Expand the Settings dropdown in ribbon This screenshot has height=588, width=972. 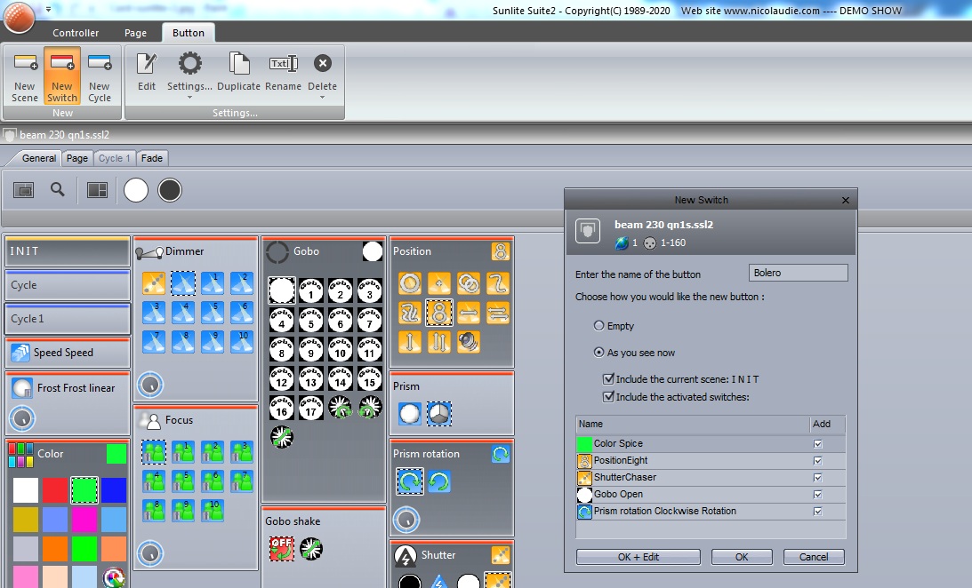(189, 97)
